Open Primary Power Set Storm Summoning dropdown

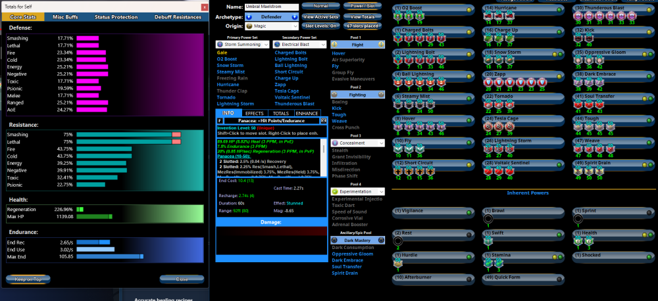[243, 45]
